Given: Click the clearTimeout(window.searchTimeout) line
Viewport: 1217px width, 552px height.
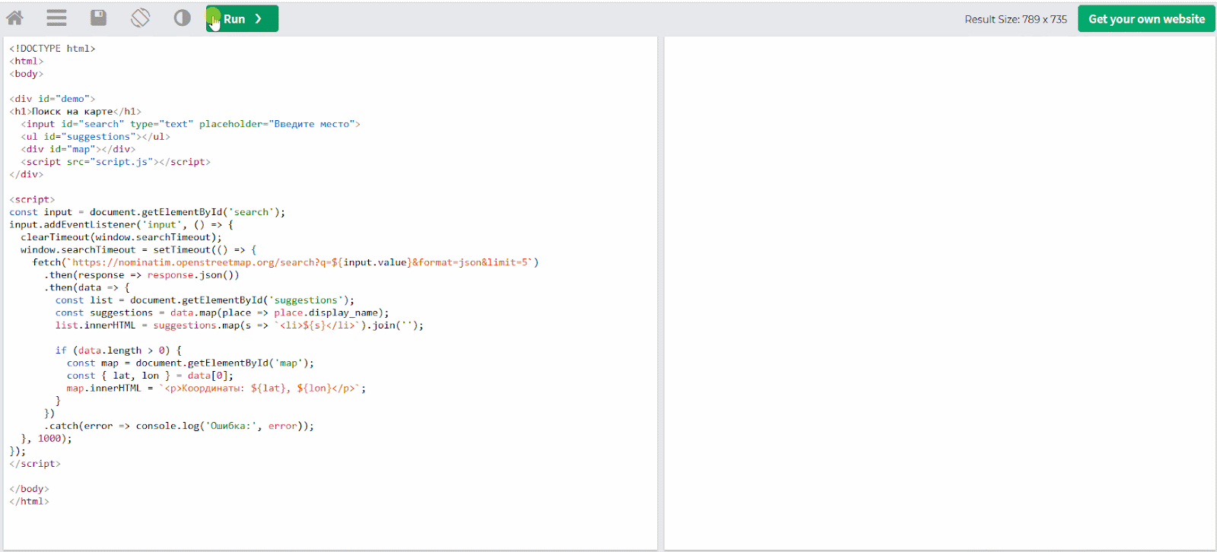Looking at the screenshot, I should click(121, 237).
